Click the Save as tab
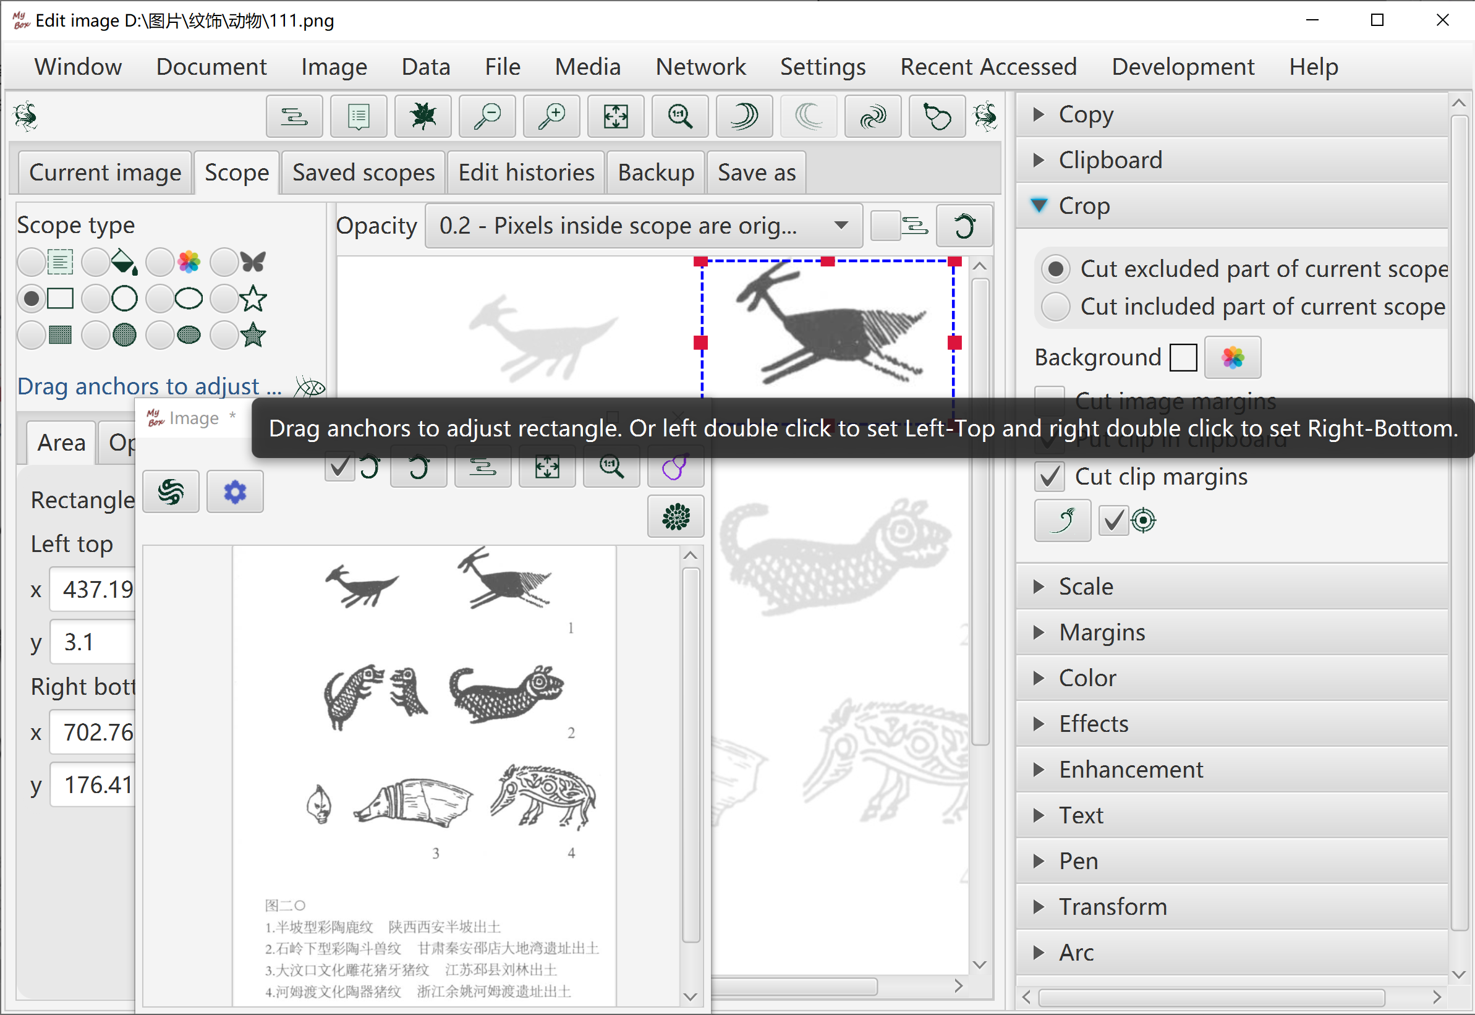 pos(756,172)
